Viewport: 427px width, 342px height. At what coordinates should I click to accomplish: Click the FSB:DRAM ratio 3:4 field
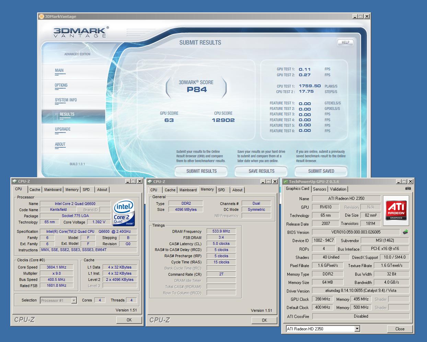tap(221, 237)
